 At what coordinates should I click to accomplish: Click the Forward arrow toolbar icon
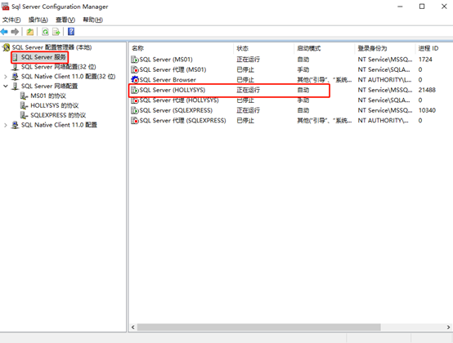coord(15,32)
